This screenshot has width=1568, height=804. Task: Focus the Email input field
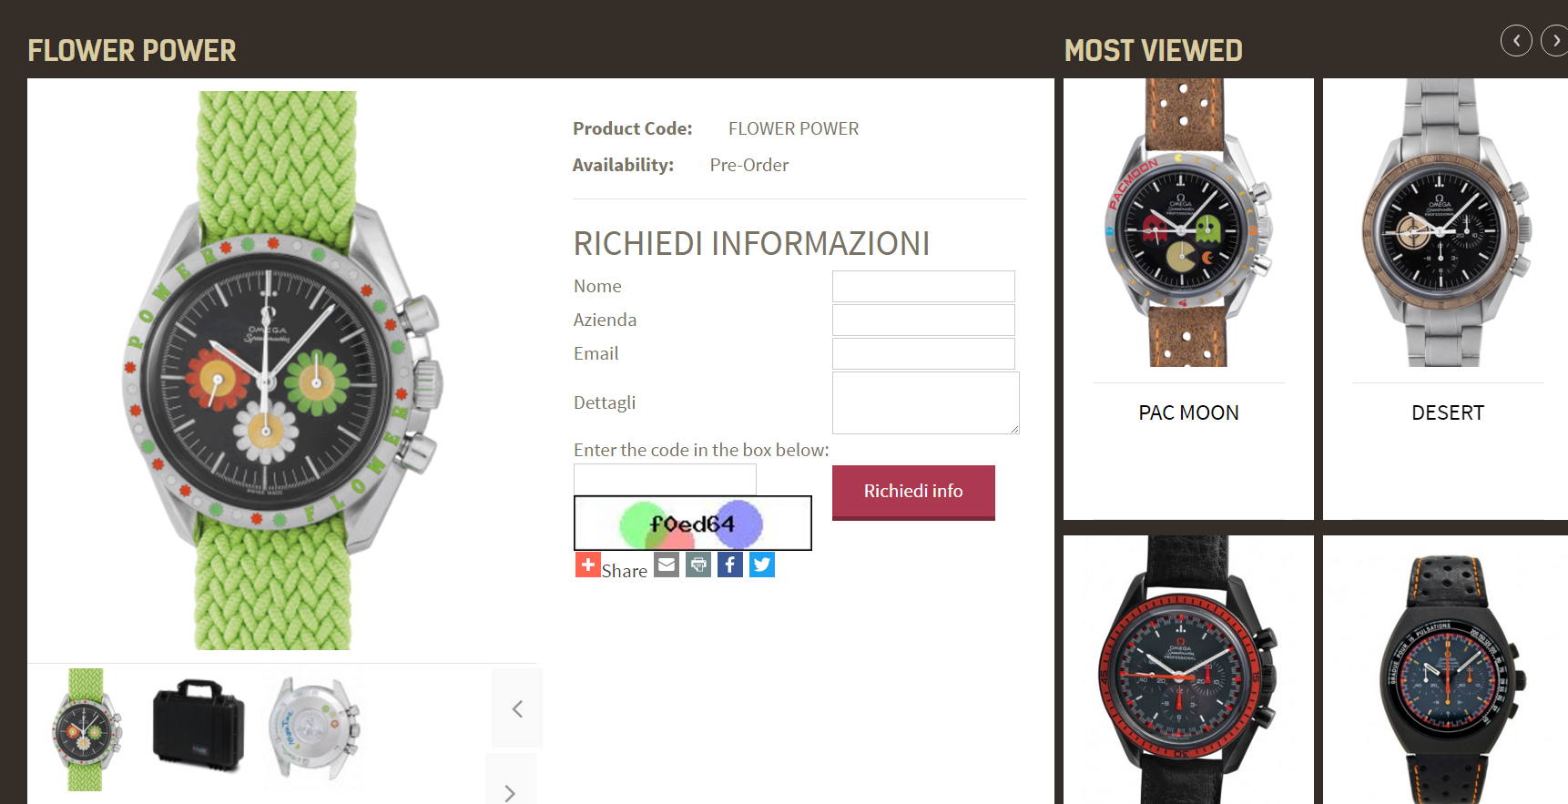click(x=923, y=353)
